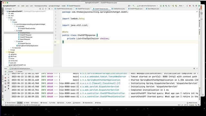Viewport: 206px width, 116px height.
Task: Click the Rerun icon in Run panel
Action: (5, 72)
